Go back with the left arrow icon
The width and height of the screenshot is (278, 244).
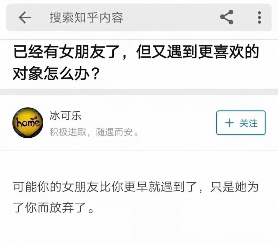(x=25, y=17)
